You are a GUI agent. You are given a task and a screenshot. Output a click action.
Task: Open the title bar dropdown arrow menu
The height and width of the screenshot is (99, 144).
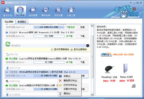(x=131, y=3)
